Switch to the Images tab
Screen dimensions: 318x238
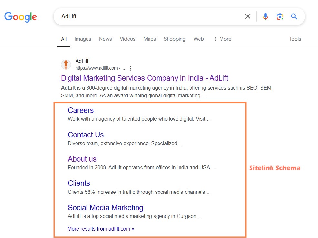coord(83,39)
